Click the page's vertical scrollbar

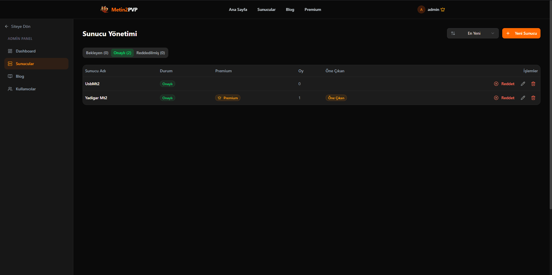550,115
